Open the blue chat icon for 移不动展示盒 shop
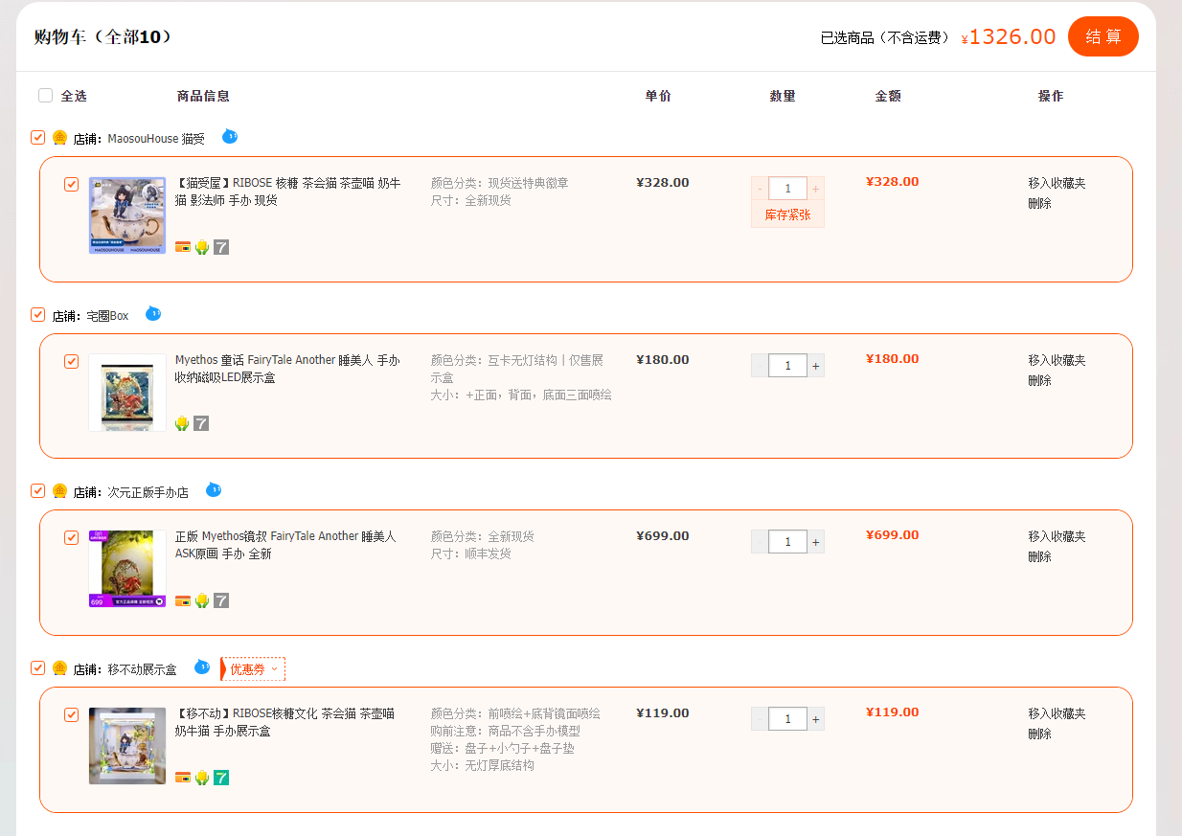This screenshot has width=1182, height=836. click(x=202, y=667)
